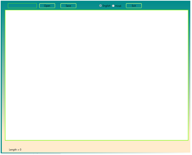Open a file using the Open button
Viewport: 192px width, 155px height.
click(x=47, y=6)
